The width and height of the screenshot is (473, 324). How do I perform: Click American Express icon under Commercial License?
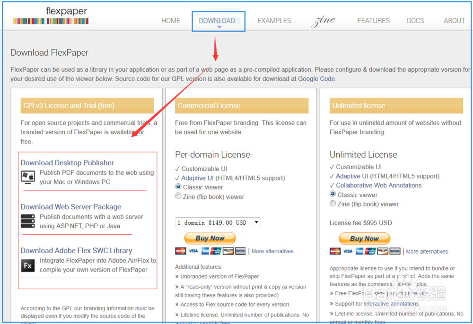205,251
